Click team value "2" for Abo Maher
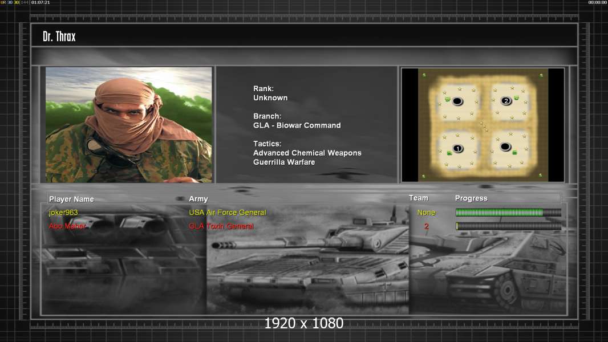The height and width of the screenshot is (342, 608). click(427, 226)
